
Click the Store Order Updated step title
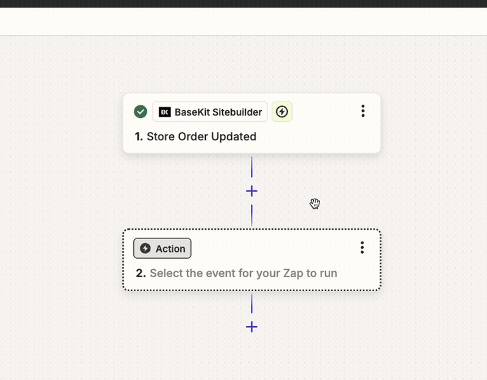(201, 136)
